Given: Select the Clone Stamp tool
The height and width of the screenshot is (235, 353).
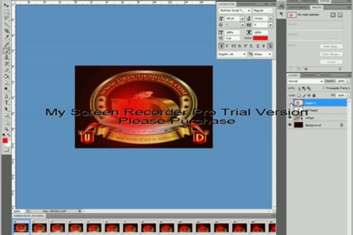Looking at the screenshot, I should point(6,57).
